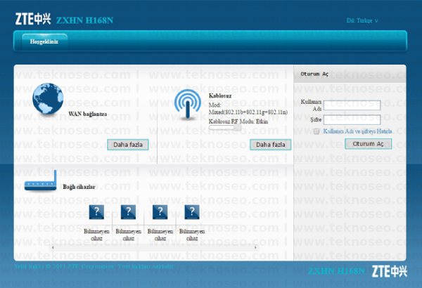The height and width of the screenshot is (288, 422).
Task: Click the device list right scroll arrow
Action: [x=255, y=247]
